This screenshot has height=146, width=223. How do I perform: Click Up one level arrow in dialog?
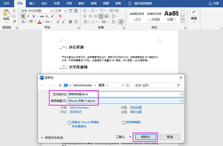click(60, 86)
